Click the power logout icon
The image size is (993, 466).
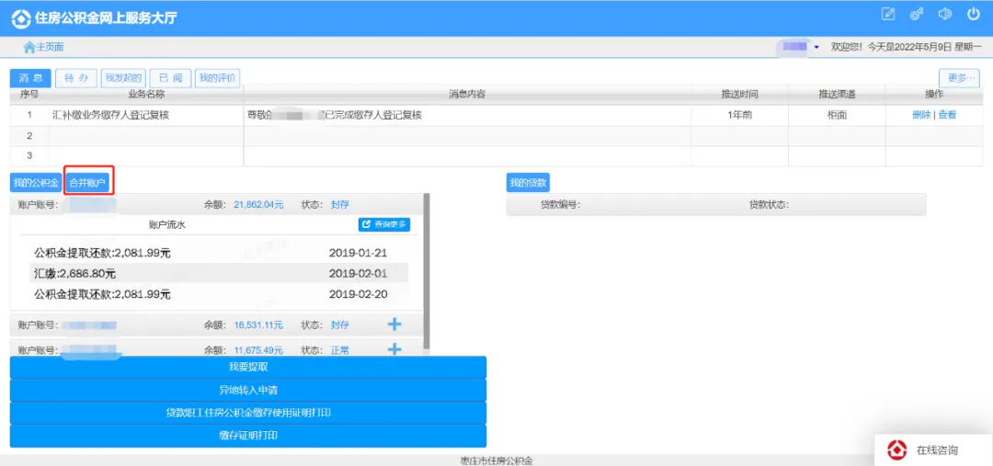973,14
